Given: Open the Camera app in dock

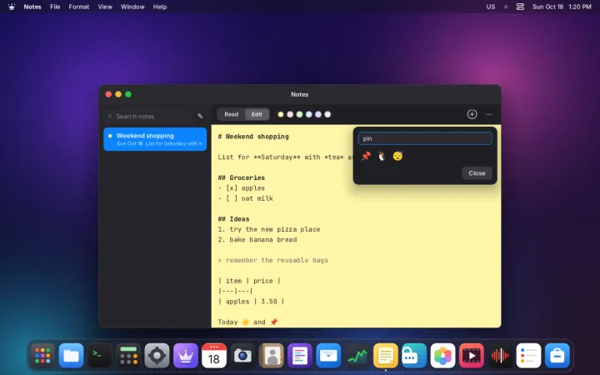Looking at the screenshot, I should 242,356.
